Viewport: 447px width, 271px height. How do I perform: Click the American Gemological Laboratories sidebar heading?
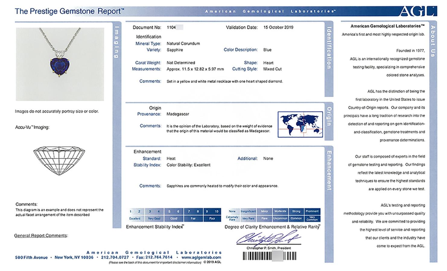(x=388, y=26)
